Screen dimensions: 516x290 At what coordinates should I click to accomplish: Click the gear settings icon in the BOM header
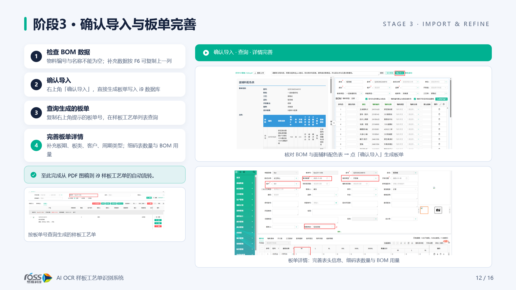[x=444, y=104]
